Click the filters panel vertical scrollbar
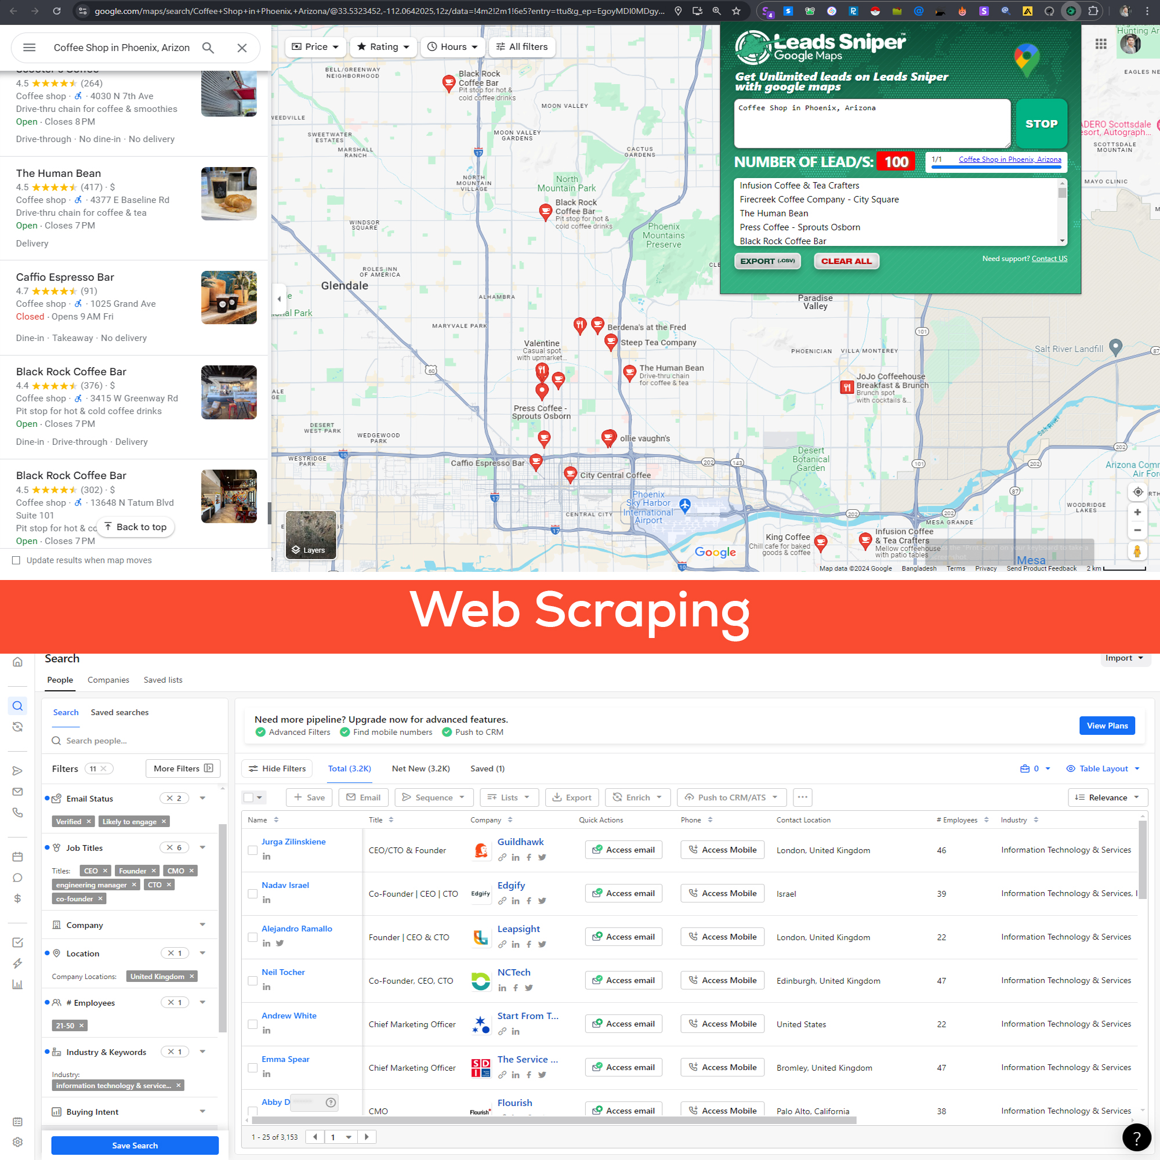This screenshot has width=1160, height=1160. click(x=222, y=927)
